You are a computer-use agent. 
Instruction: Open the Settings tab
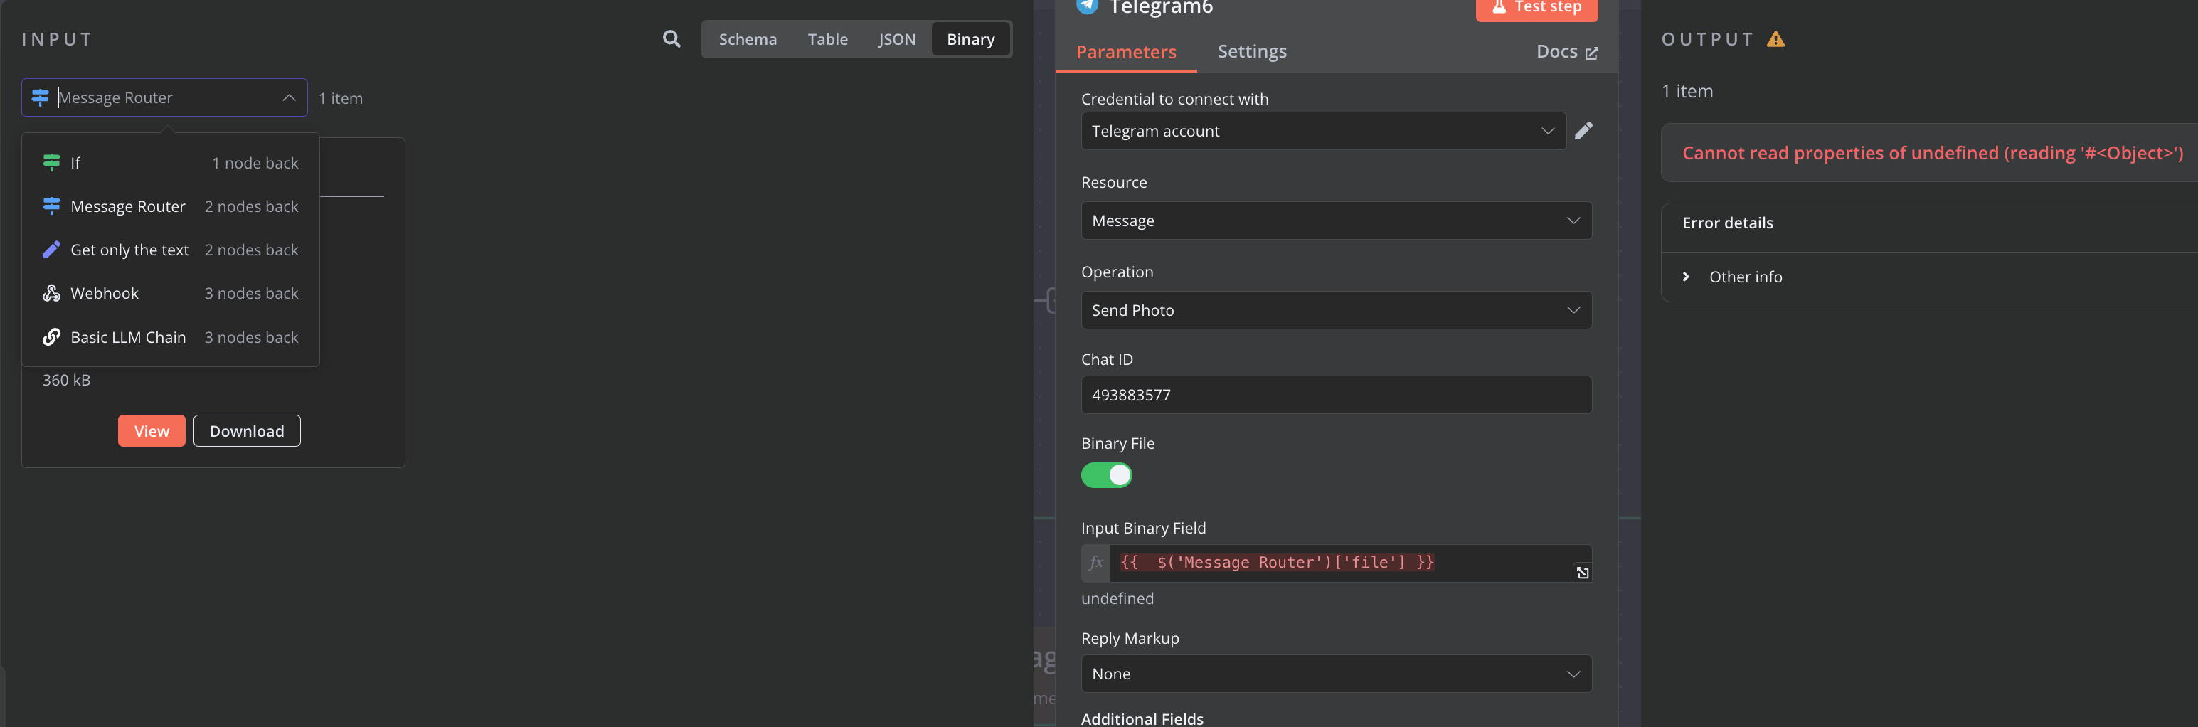coord(1252,51)
